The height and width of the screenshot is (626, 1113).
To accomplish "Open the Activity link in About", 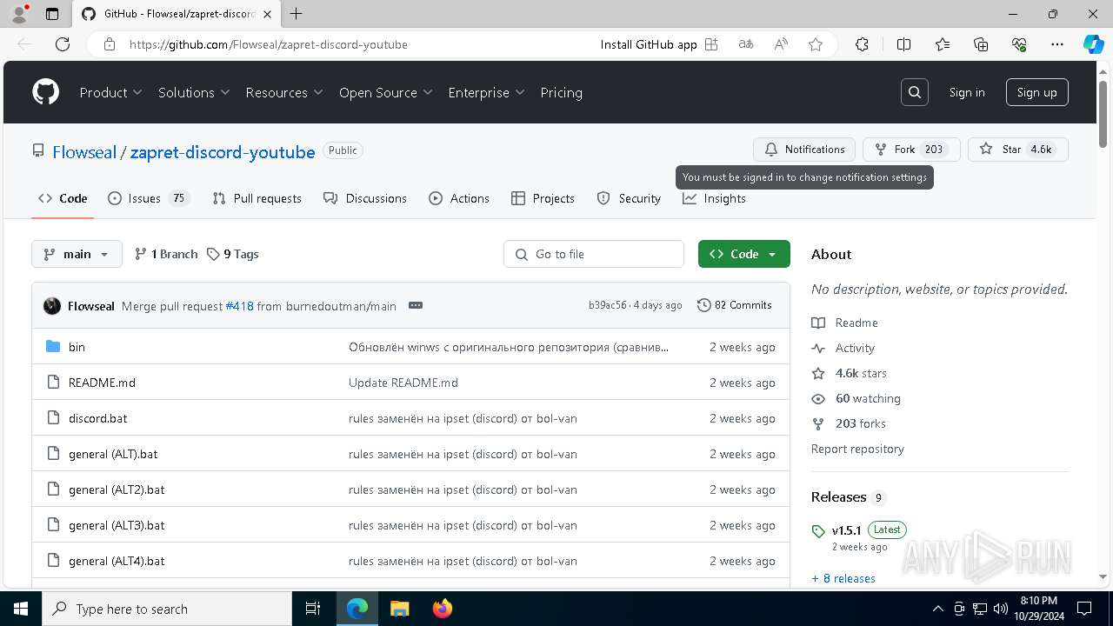I will 843,348.
